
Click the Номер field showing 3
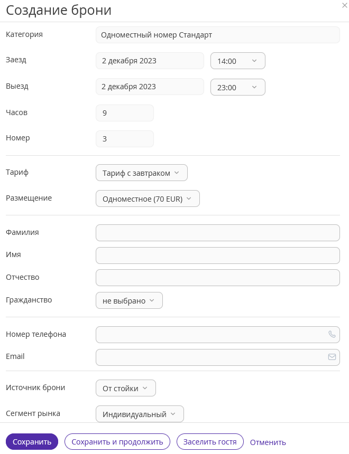(125, 139)
